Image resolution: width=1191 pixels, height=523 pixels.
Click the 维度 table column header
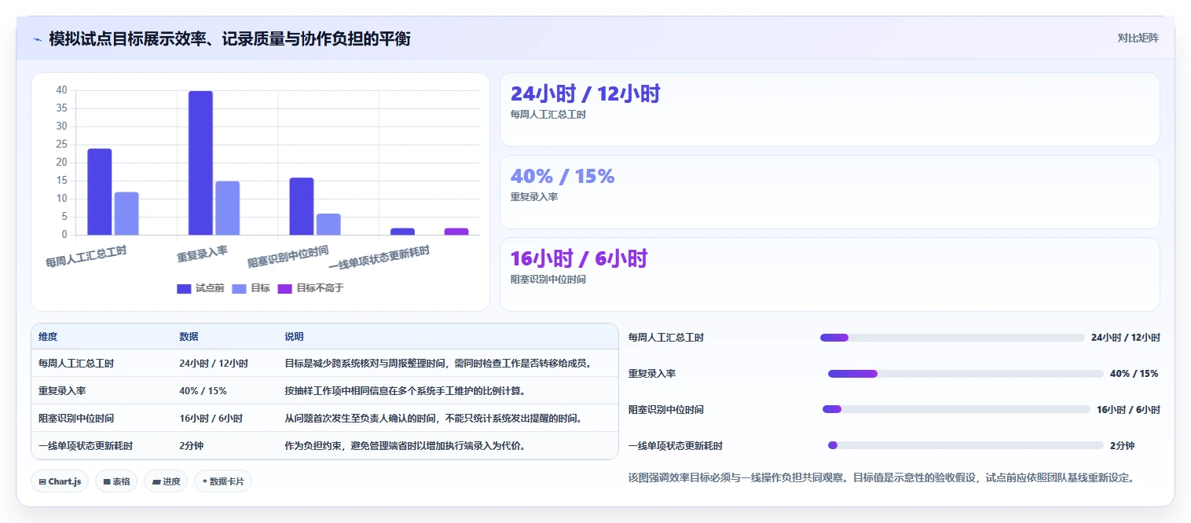point(48,337)
